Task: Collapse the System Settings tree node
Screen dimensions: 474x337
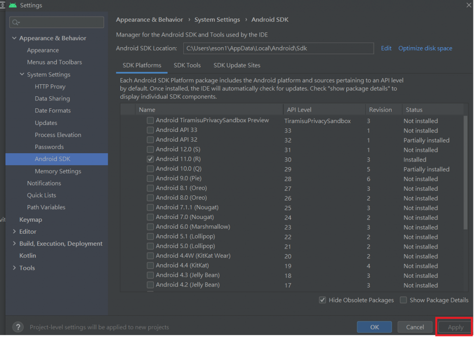Action: pyautogui.click(x=22, y=75)
